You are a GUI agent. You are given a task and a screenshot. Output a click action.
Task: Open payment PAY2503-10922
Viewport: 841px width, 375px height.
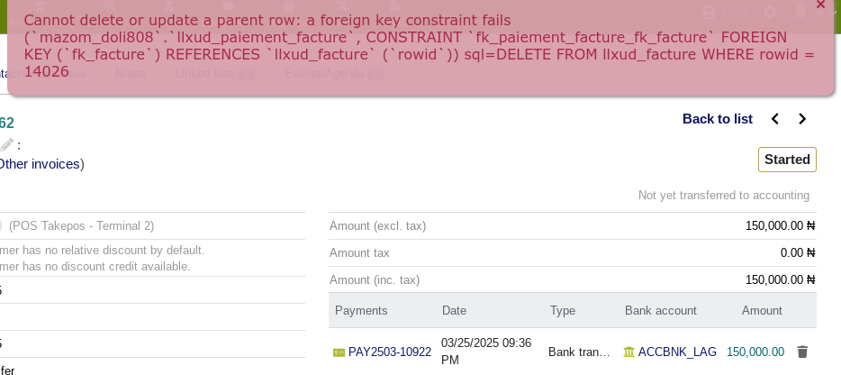(390, 352)
